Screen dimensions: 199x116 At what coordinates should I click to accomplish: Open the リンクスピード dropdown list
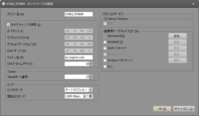point(91,89)
